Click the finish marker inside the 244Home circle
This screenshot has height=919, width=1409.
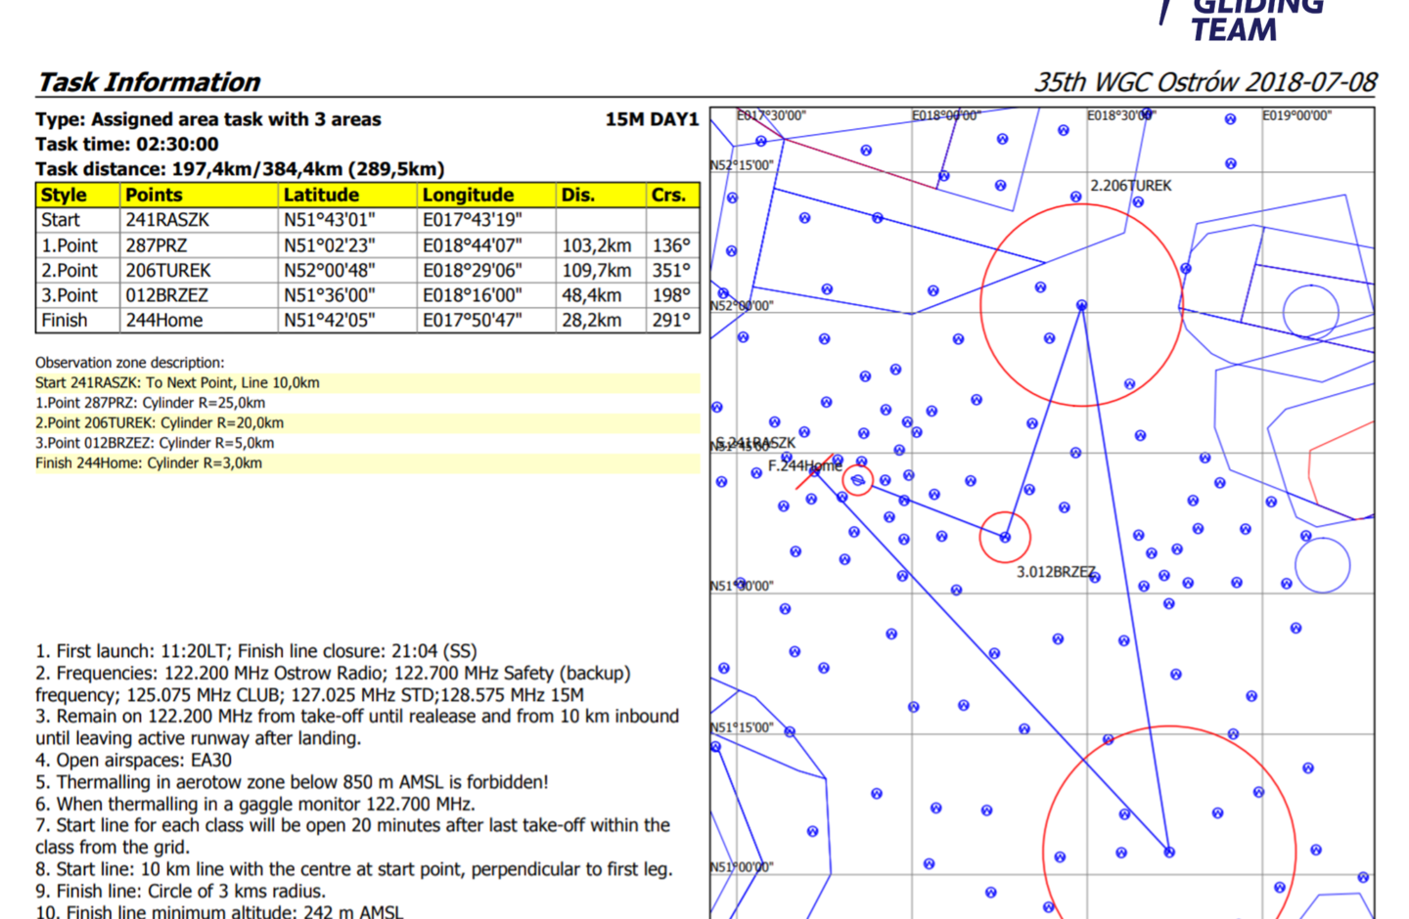(x=858, y=480)
